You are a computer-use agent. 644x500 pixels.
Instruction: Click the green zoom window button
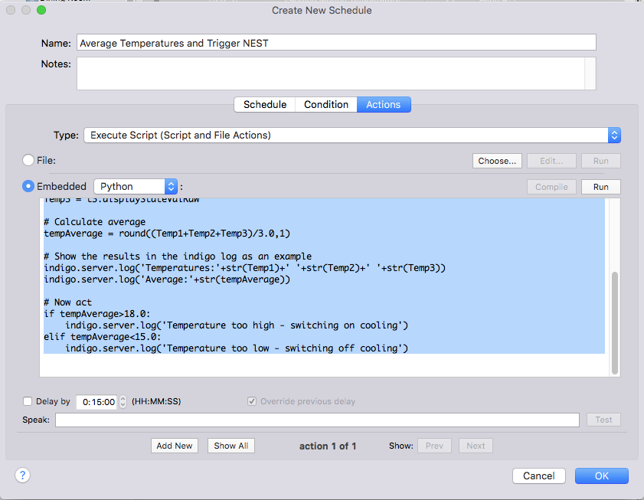coord(41,10)
